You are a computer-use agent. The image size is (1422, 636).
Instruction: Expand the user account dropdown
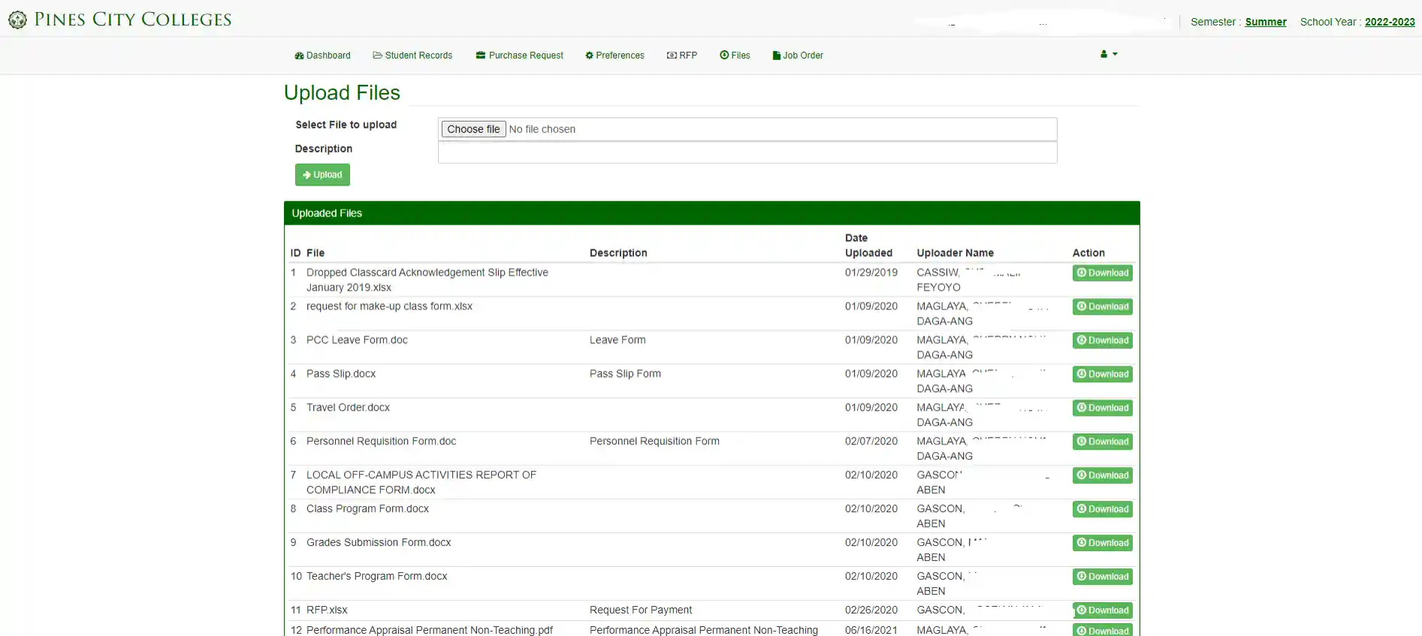[1109, 54]
